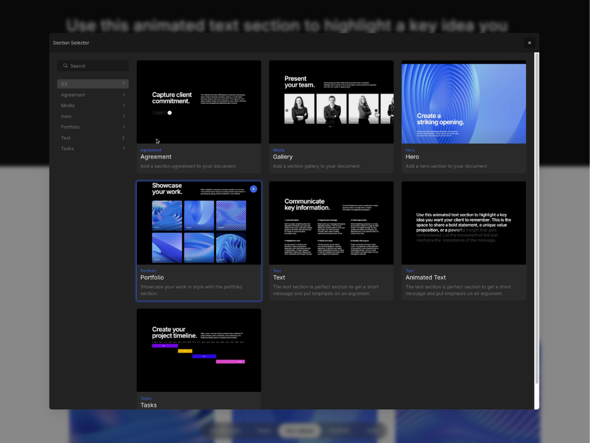Open the Tasks category filter
590x443 pixels.
click(x=93, y=149)
